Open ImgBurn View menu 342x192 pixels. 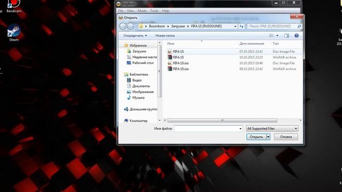[130, 11]
